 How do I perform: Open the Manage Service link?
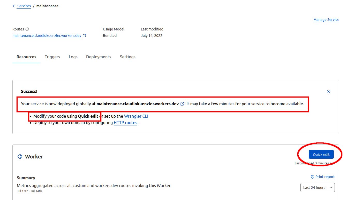[326, 20]
